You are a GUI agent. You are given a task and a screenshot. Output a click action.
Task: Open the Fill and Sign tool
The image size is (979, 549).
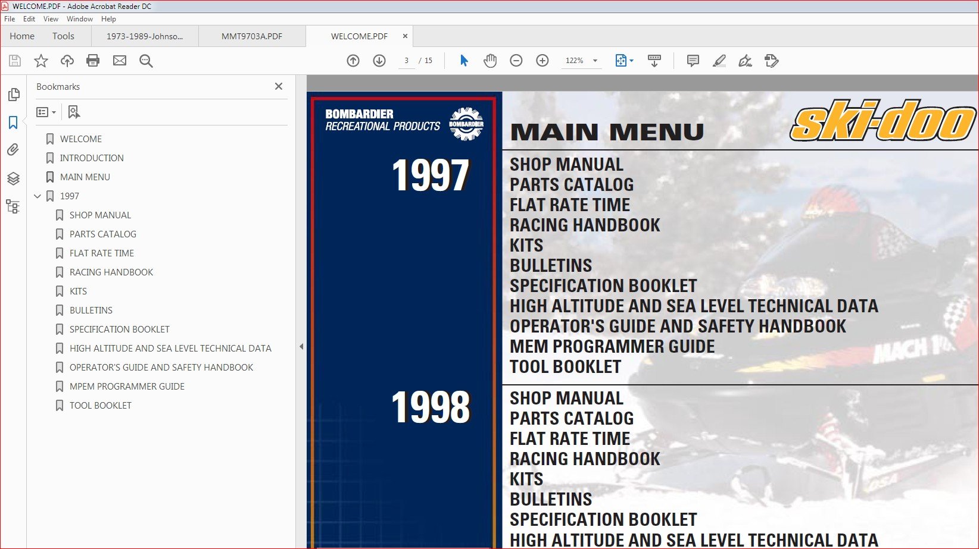point(745,61)
